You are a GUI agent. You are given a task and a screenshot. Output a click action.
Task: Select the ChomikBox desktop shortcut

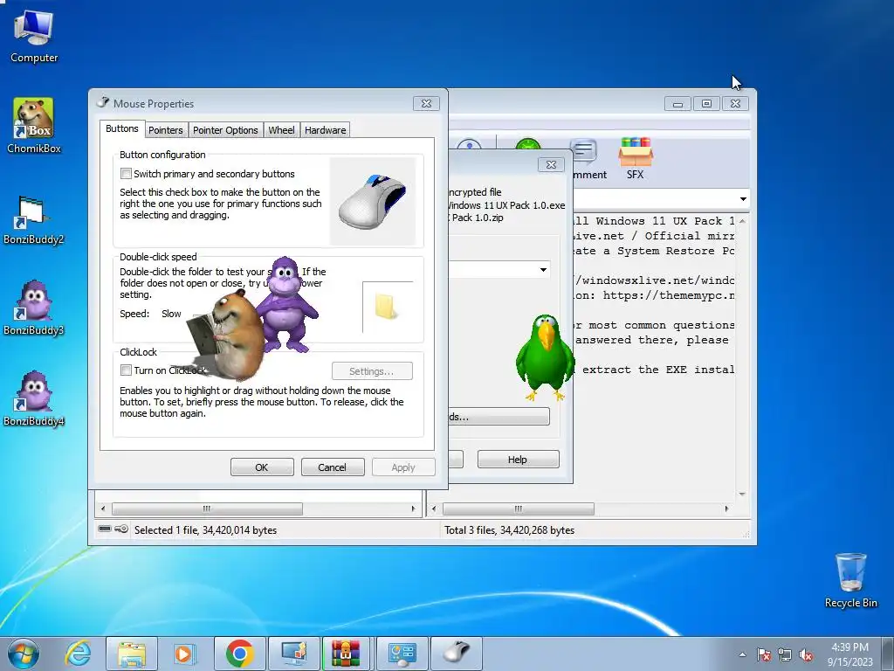click(x=34, y=126)
